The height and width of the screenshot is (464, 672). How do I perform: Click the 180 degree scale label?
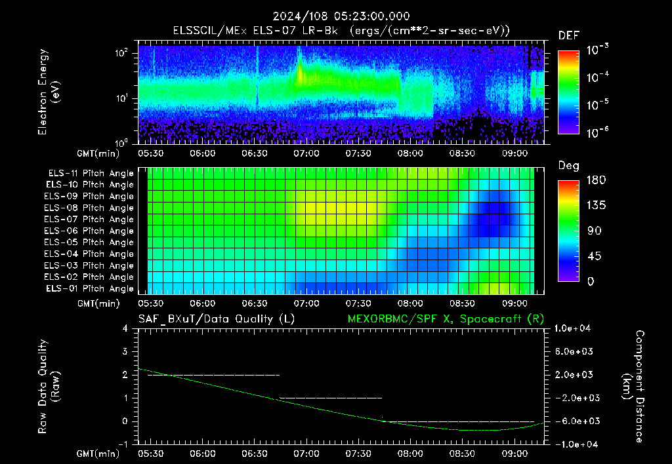[x=596, y=180]
